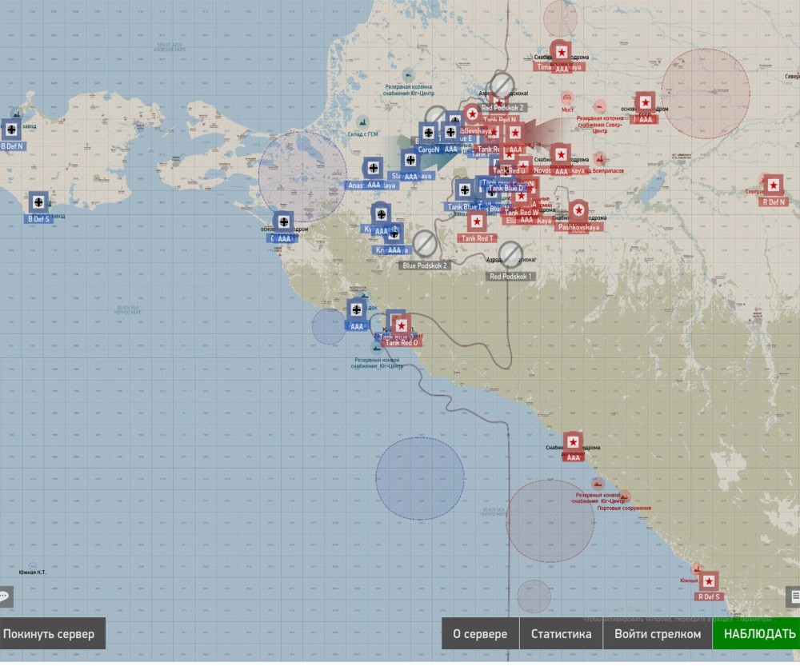The height and width of the screenshot is (666, 800).
Task: Select the R Def S red airfield icon
Action: [708, 580]
